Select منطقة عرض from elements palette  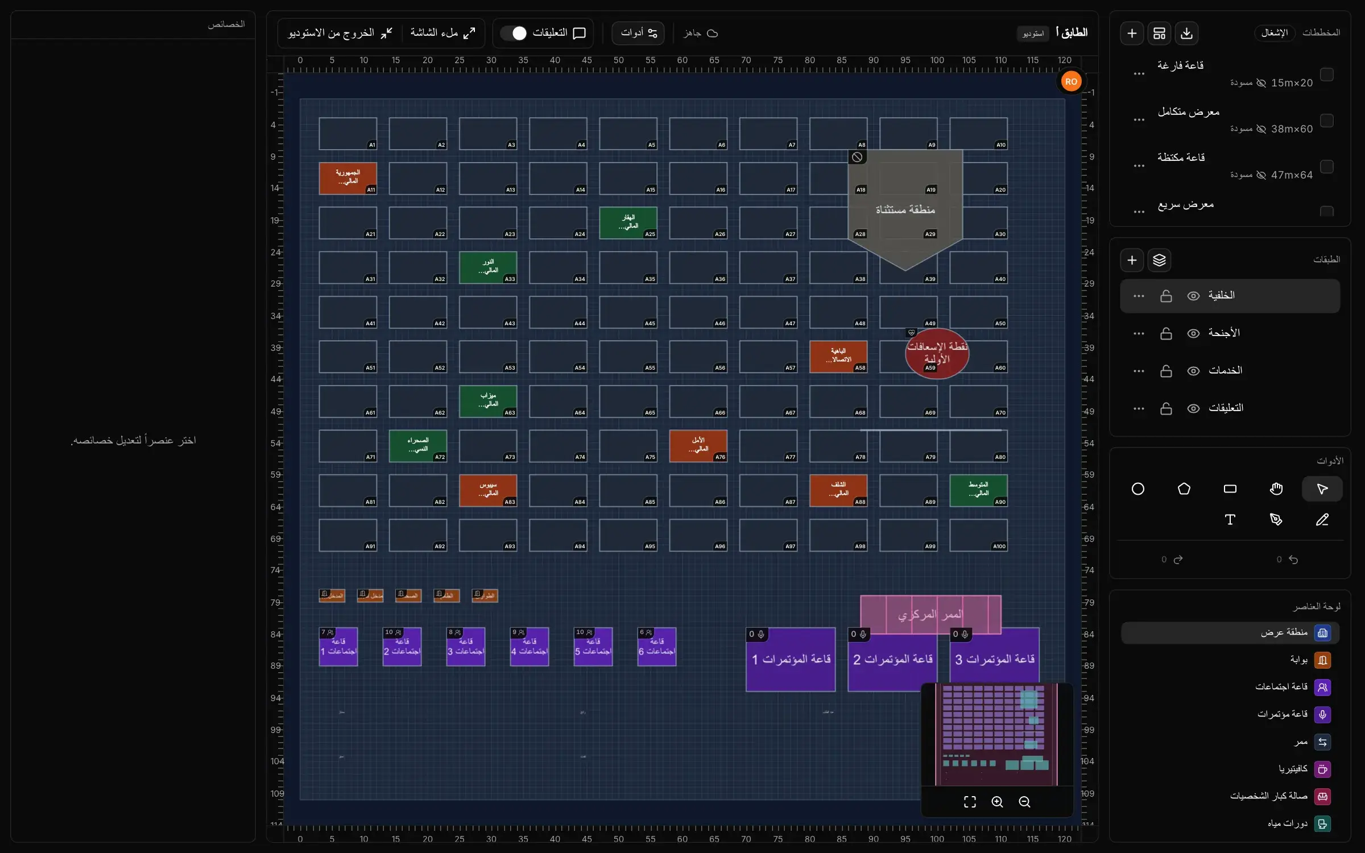(1230, 633)
